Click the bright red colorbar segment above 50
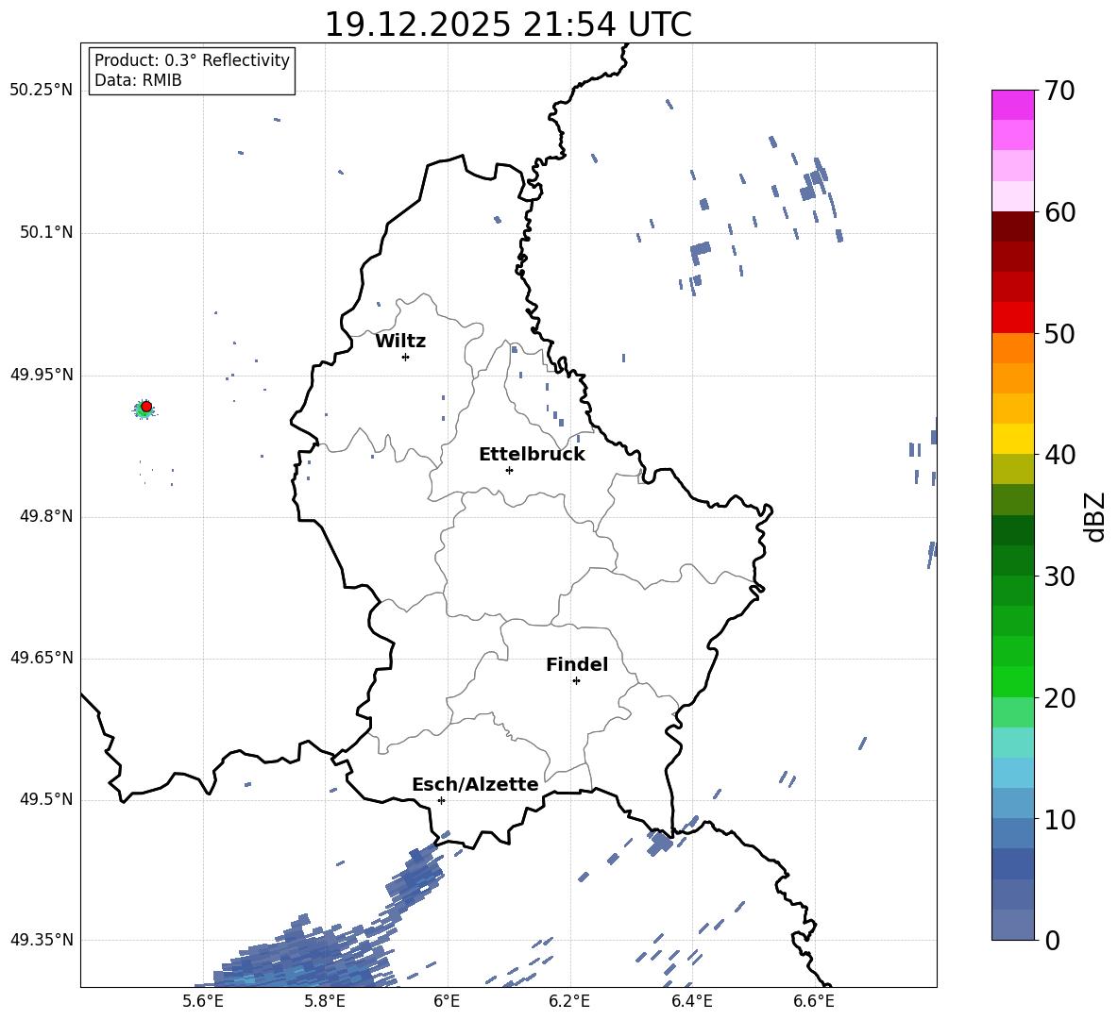The height and width of the screenshot is (1020, 1118). click(x=1013, y=318)
